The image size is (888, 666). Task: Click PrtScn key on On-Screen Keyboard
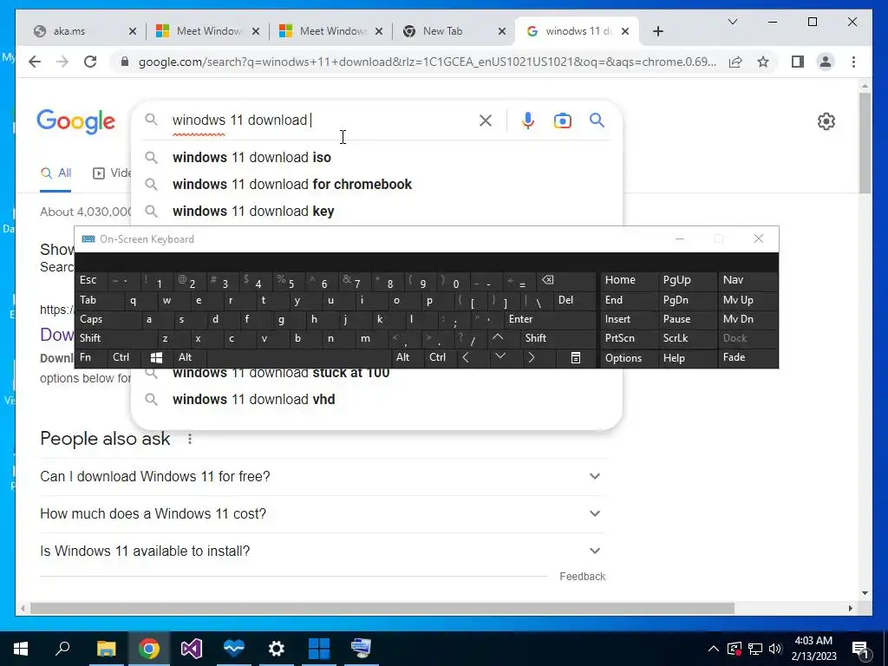click(x=628, y=338)
